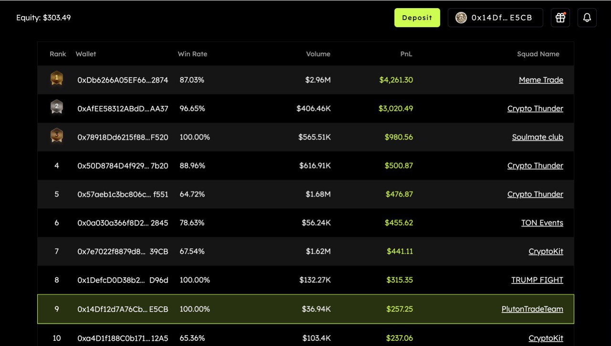Screen dimensions: 611x346
Task: Open the Soulmate club squad link
Action: [x=537, y=137]
